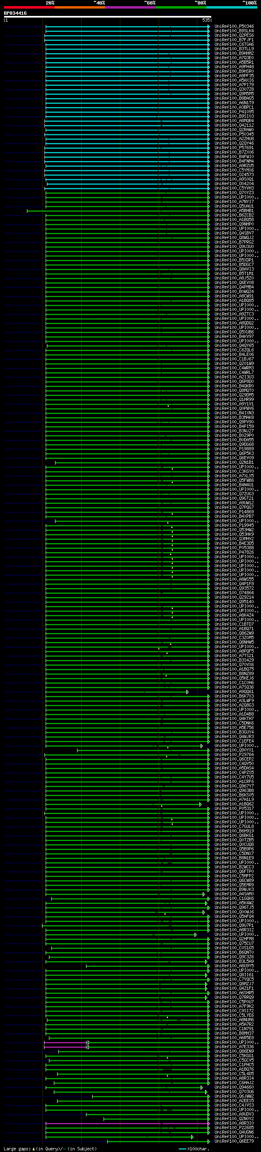The height and width of the screenshot is (1152, 261).
Task: Select the UniRef100_P47826 label
Action: tap(234, 553)
